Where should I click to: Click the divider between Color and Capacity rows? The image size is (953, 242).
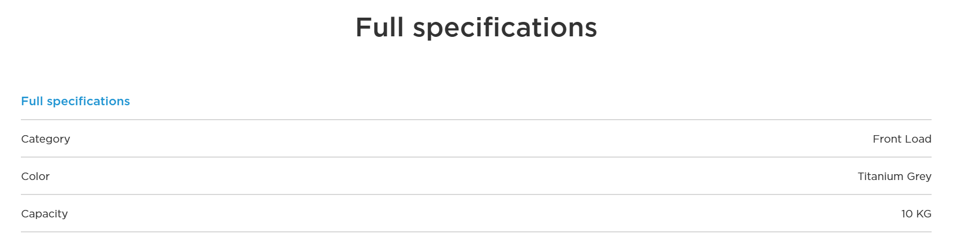[x=476, y=194]
